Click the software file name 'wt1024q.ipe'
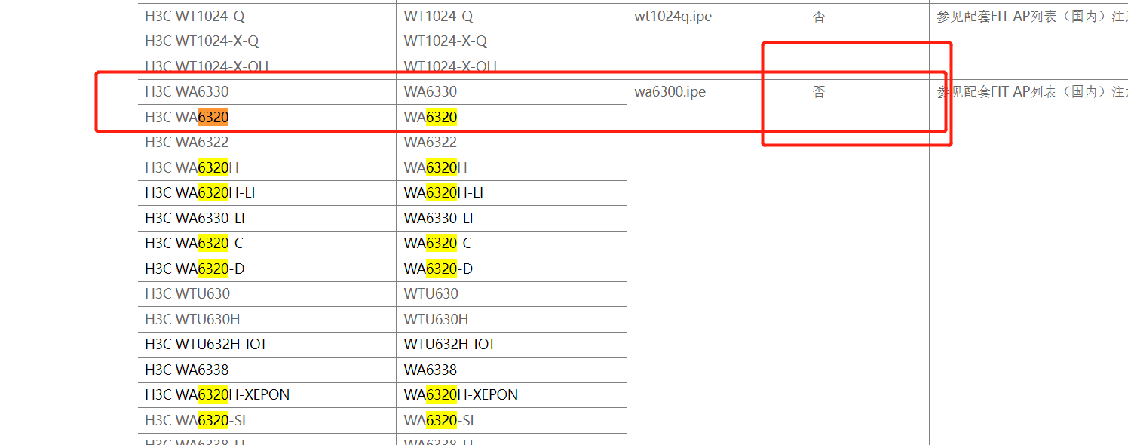The width and height of the screenshot is (1128, 445). (673, 17)
